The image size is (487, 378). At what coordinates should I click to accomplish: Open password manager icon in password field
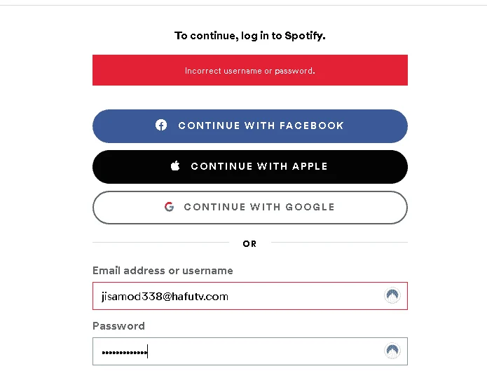point(392,351)
